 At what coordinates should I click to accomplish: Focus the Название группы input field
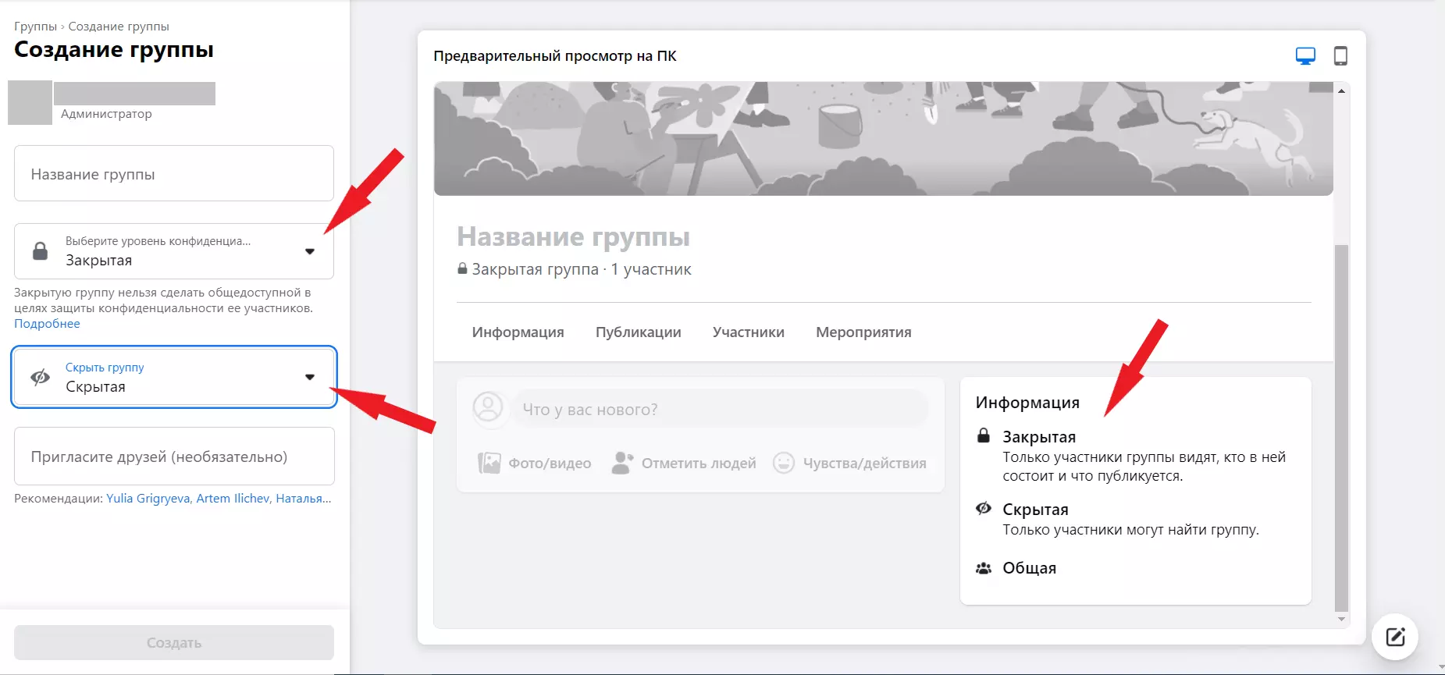click(174, 173)
